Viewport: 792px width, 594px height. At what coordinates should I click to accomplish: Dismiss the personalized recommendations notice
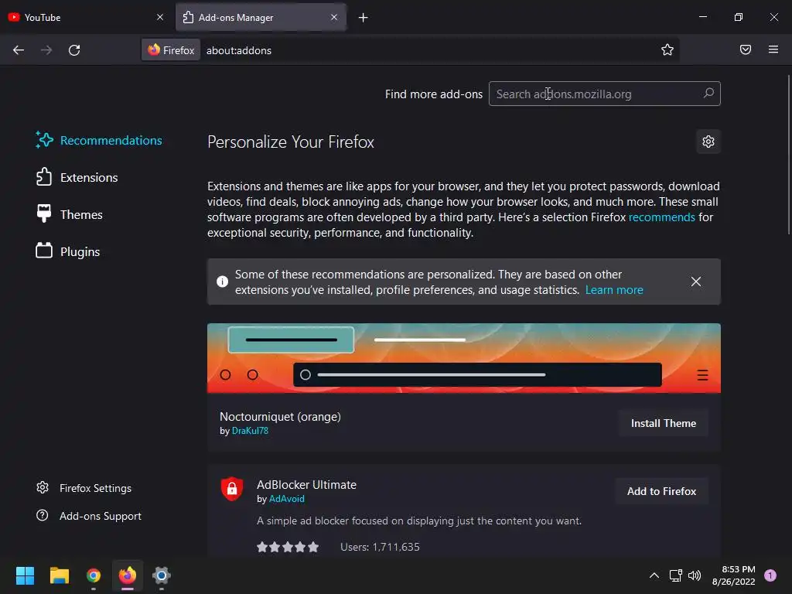695,282
